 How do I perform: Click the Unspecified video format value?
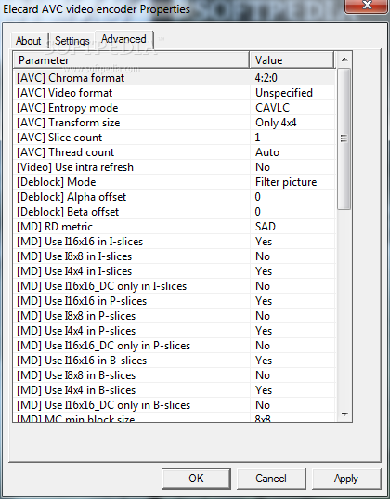click(284, 93)
